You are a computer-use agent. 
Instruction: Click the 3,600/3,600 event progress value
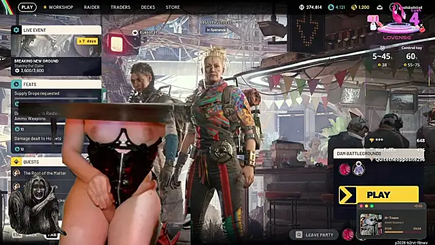coord(32,71)
